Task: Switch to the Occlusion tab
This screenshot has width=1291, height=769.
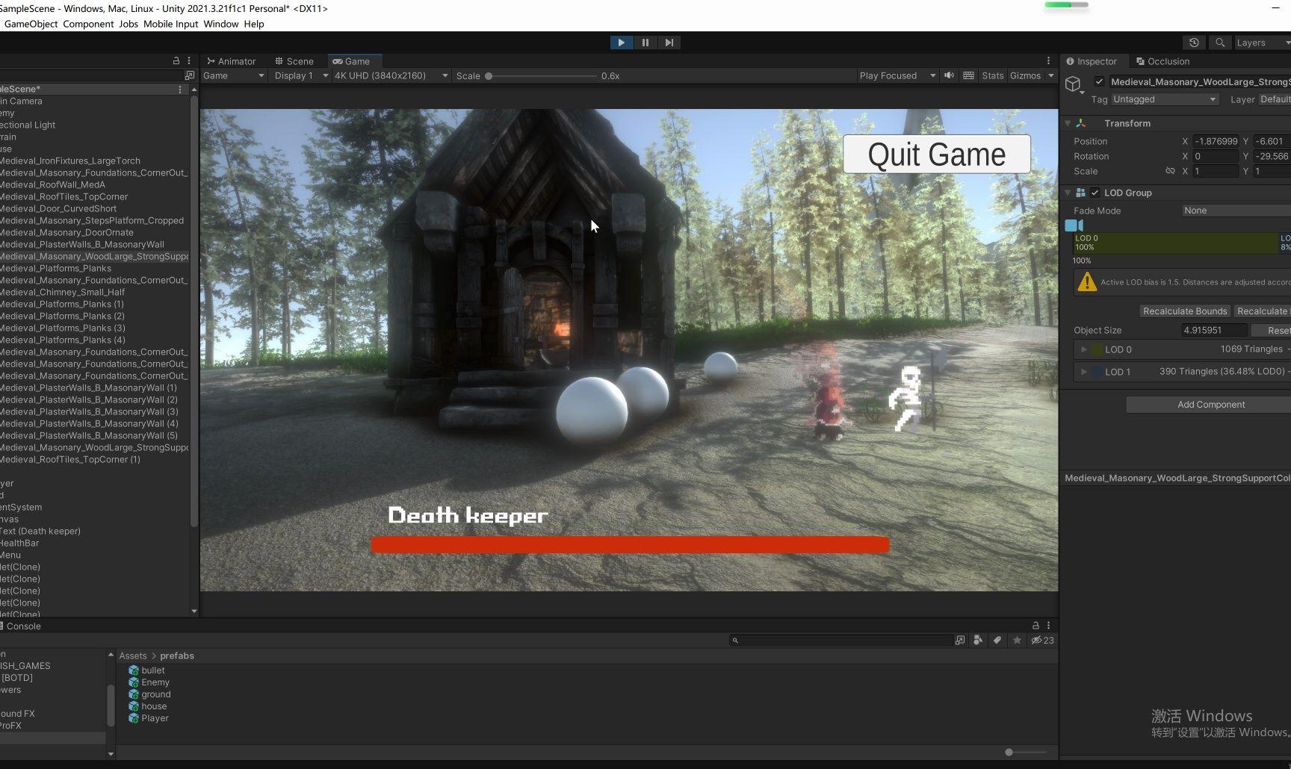Action: pyautogui.click(x=1162, y=61)
